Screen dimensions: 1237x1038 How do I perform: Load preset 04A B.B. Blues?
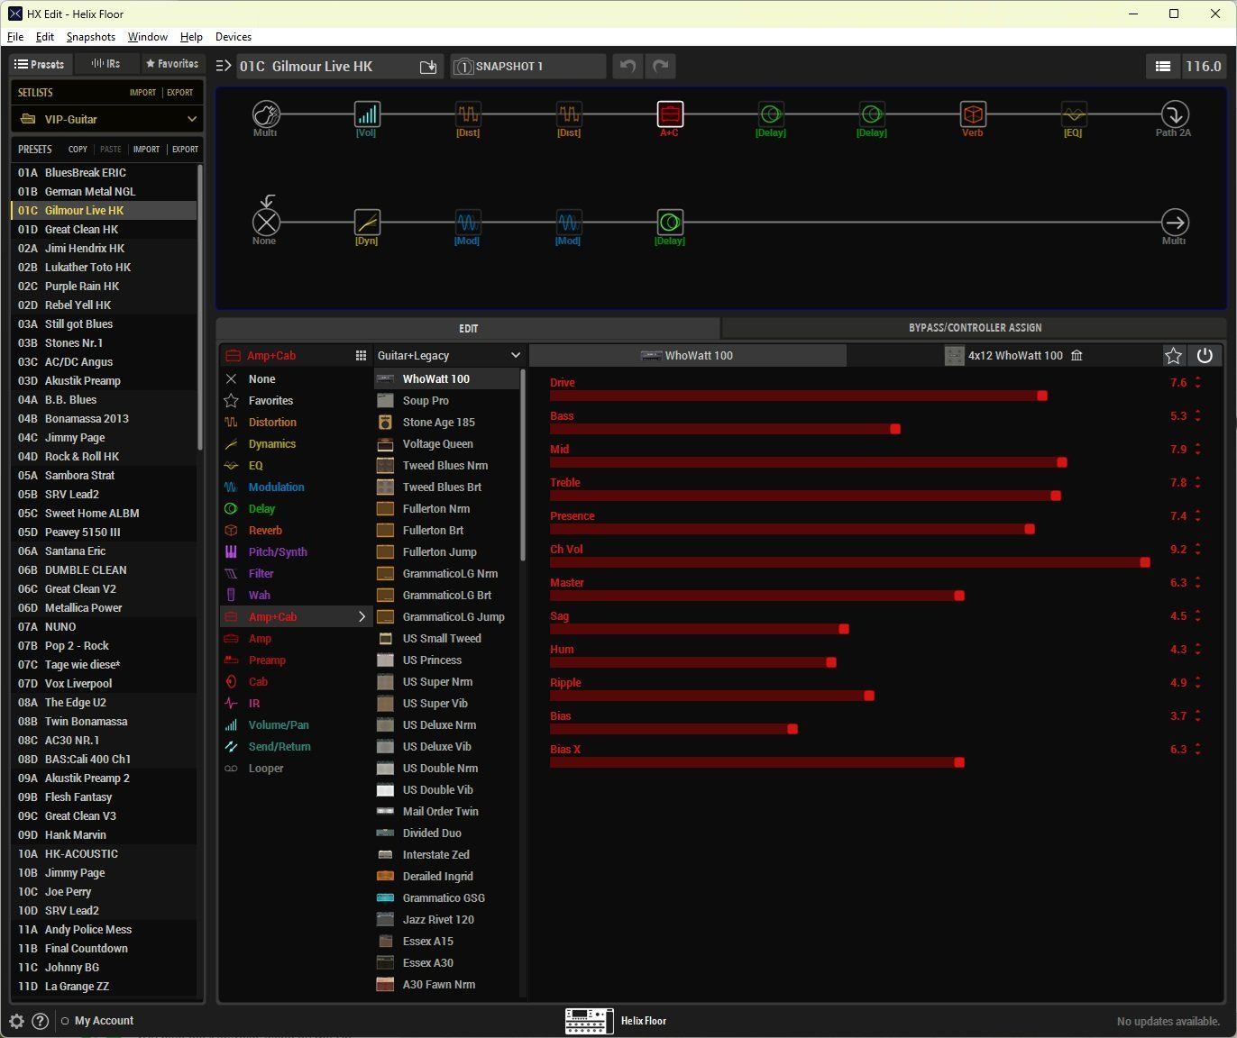[x=104, y=400]
